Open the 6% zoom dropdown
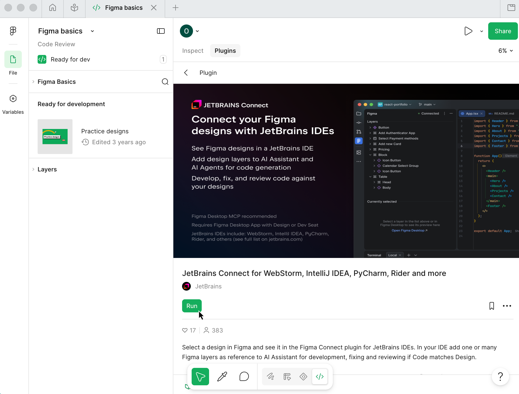 point(506,51)
